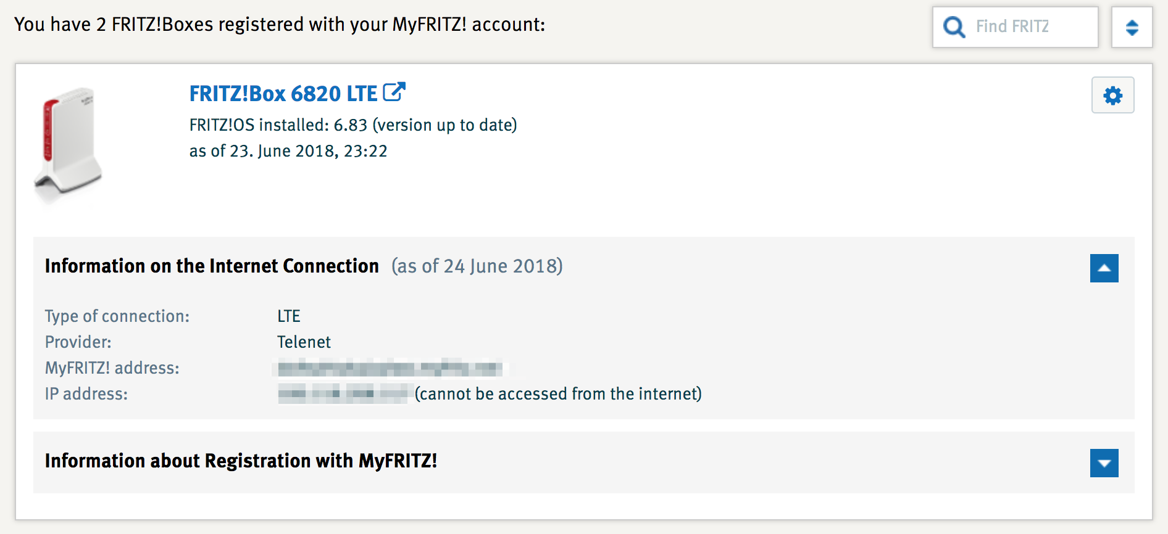Viewport: 1168px width, 534px height.
Task: Click the Information about Registration with MyFRITZ! heading
Action: point(241,461)
